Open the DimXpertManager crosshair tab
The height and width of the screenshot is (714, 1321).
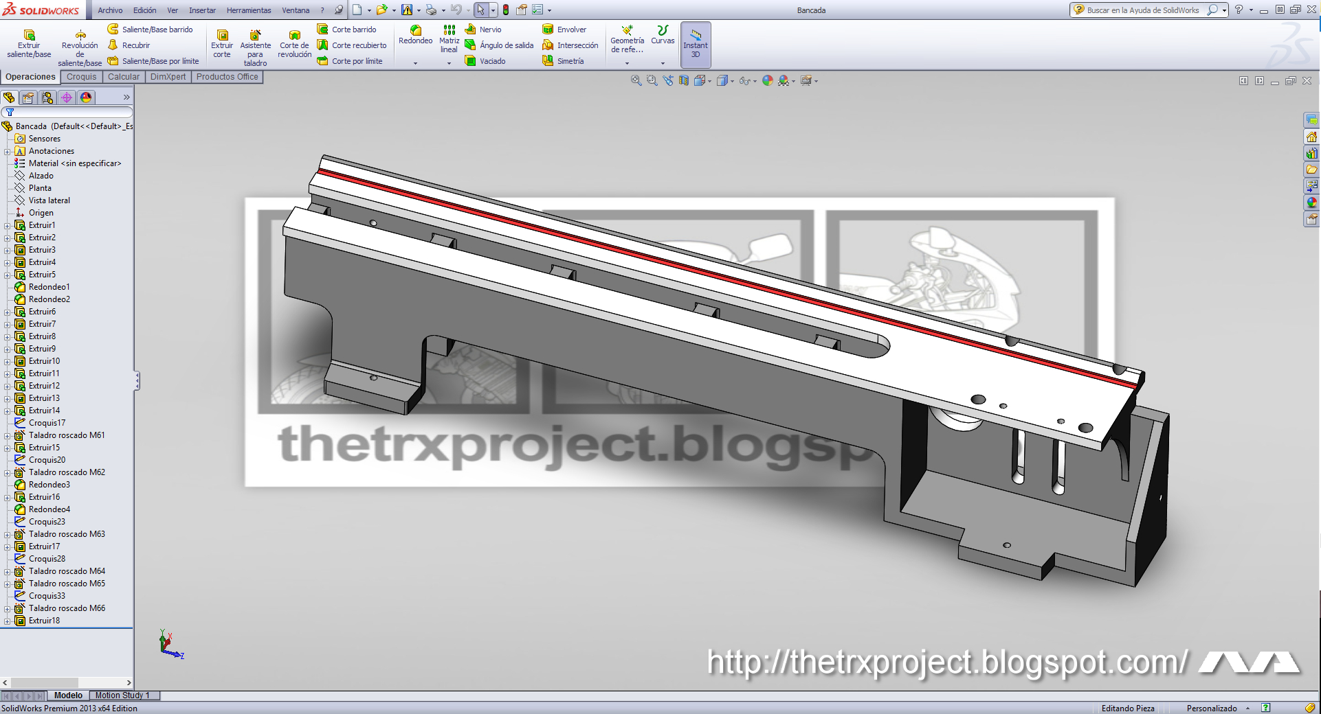[x=67, y=97]
